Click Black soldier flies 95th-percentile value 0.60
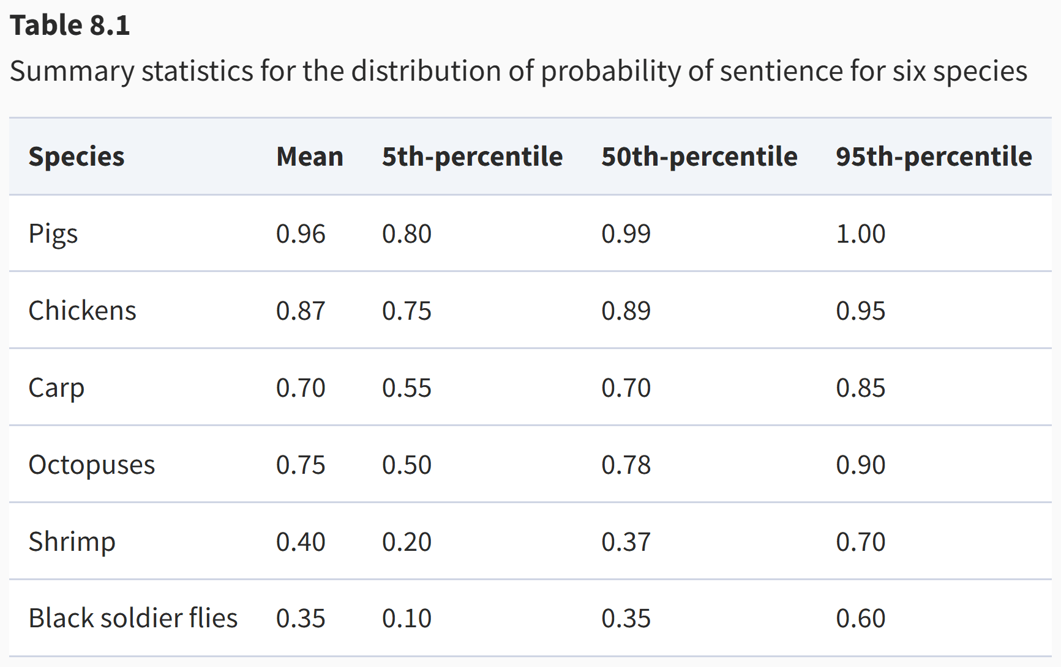This screenshot has width=1061, height=667. coord(860,618)
